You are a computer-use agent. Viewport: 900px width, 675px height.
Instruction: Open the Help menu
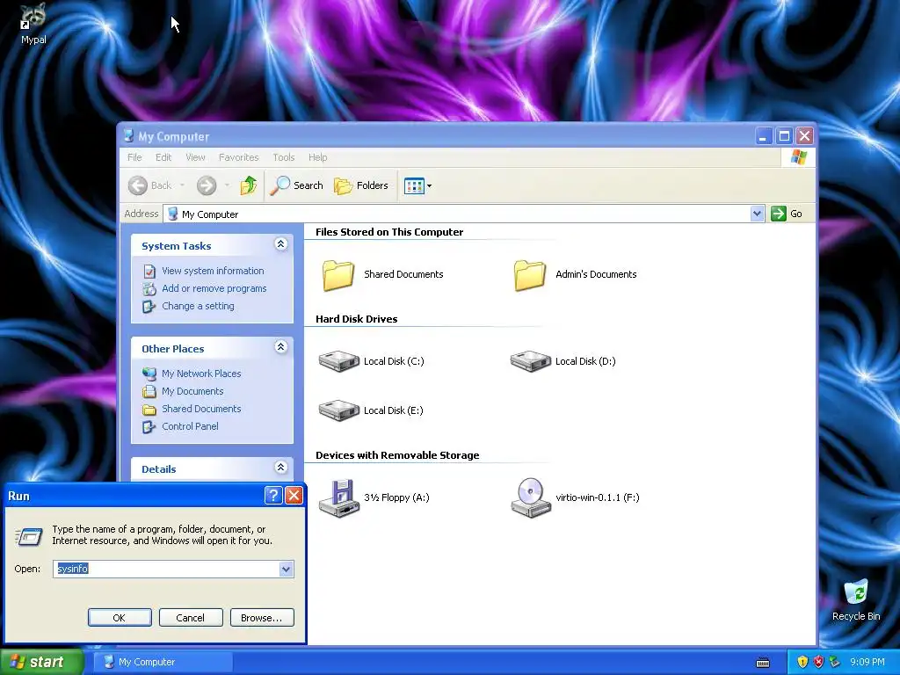pyautogui.click(x=317, y=157)
